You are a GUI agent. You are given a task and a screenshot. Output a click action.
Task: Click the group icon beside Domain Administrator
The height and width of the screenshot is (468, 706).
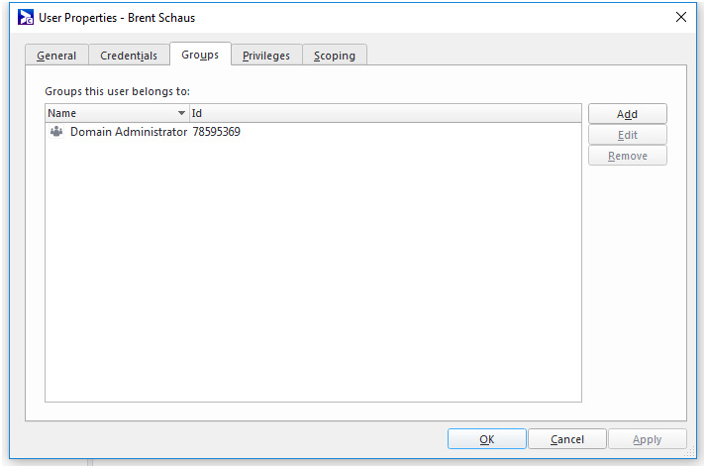coord(56,131)
